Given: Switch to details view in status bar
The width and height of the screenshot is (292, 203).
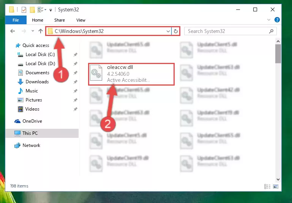Looking at the screenshot, I should coord(267,186).
